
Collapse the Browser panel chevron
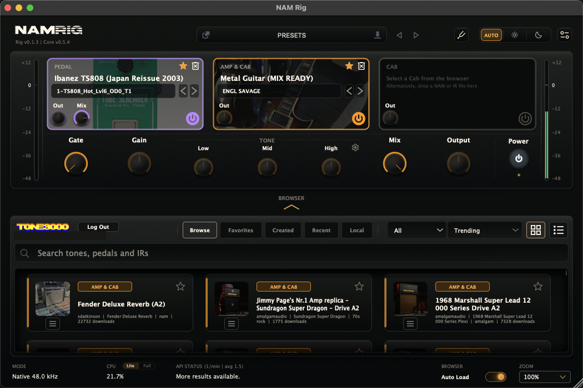(x=291, y=207)
